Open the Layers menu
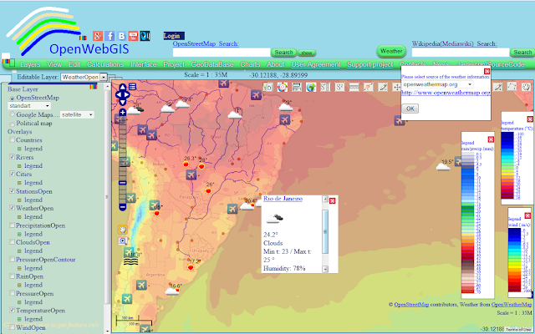 [30, 64]
